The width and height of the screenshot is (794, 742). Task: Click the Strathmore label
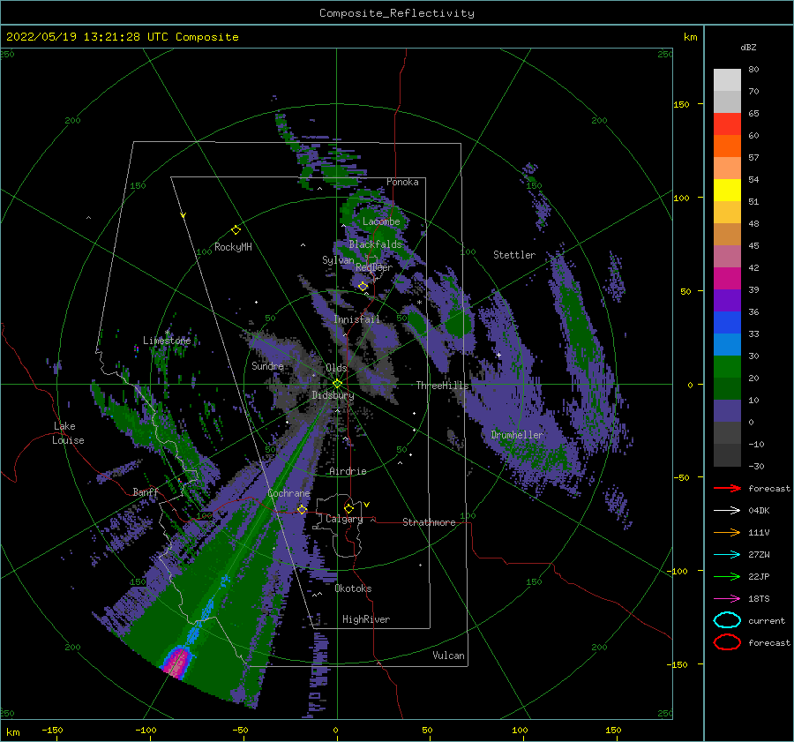pyautogui.click(x=429, y=522)
